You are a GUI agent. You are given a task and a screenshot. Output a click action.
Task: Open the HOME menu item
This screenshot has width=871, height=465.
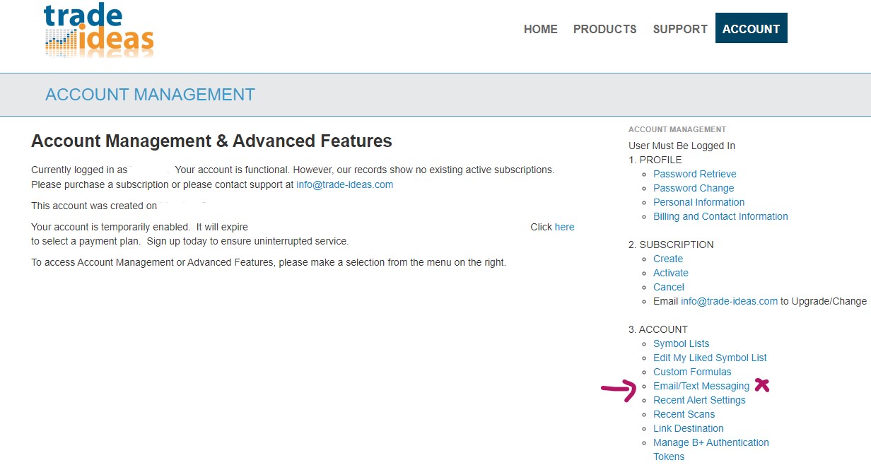(x=541, y=29)
